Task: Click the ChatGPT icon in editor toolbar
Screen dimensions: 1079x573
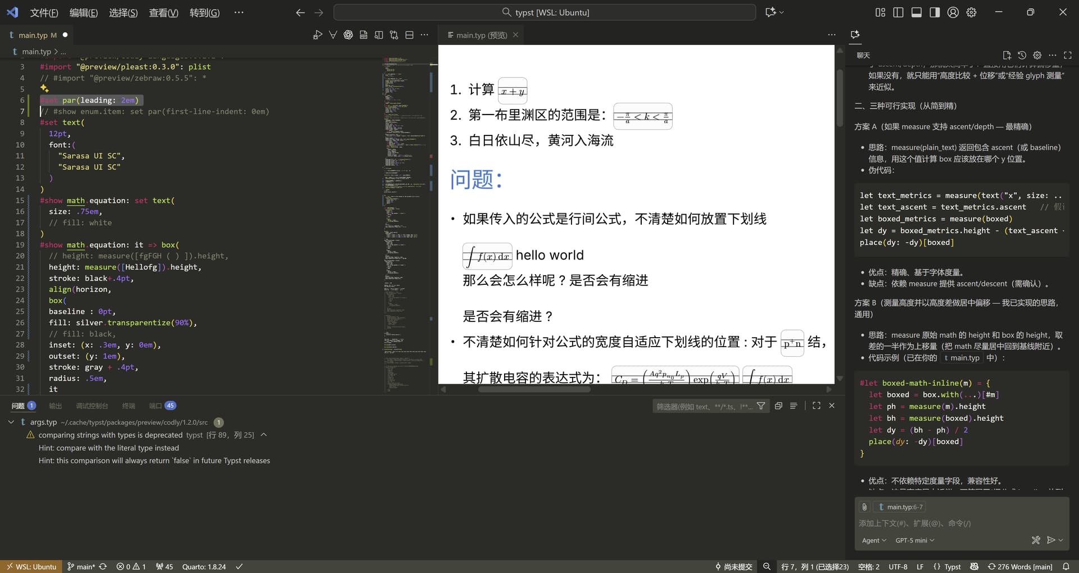Action: point(348,35)
